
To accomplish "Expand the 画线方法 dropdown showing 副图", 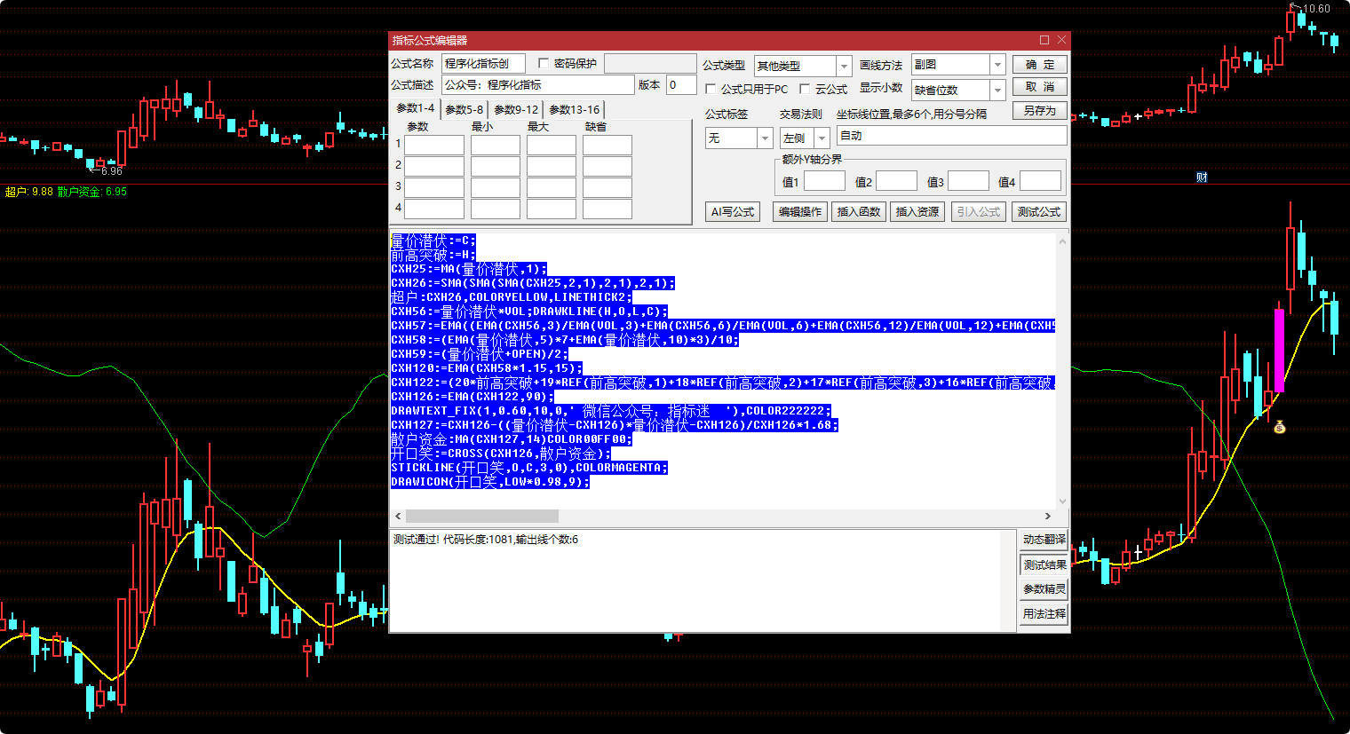I will point(997,65).
